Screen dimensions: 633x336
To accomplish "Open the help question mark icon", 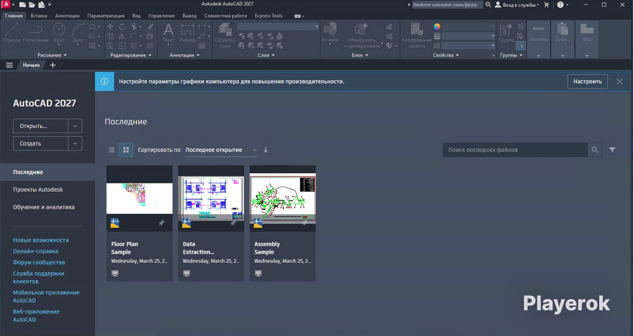I will click(x=560, y=4).
